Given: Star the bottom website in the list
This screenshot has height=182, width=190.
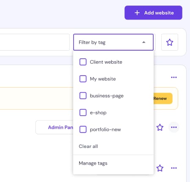Looking at the screenshot, I should click(160, 168).
